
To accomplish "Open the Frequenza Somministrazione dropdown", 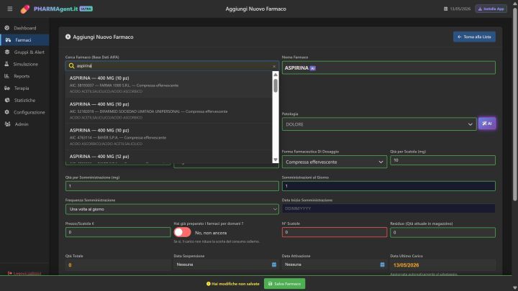I will (x=172, y=209).
